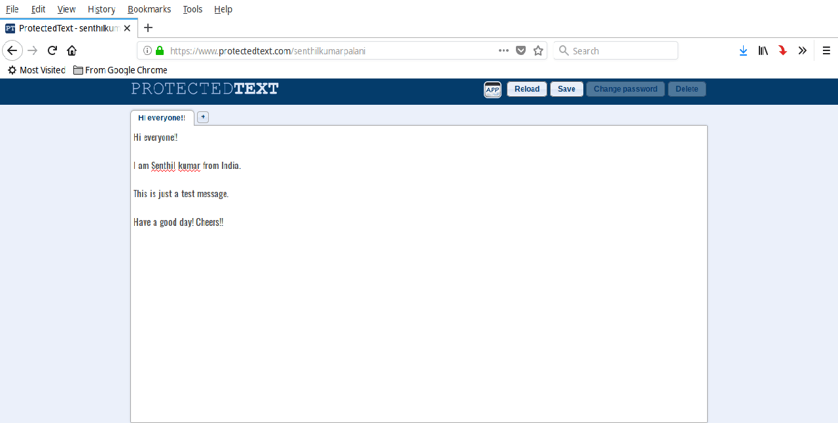Open the From Google Chrome bookmarks folder

coord(120,70)
